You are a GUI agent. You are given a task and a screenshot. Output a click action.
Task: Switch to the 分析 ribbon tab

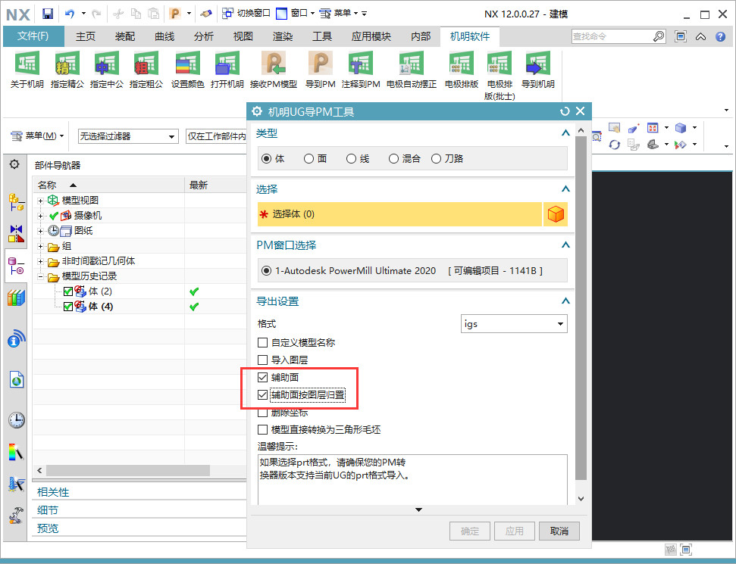(204, 36)
